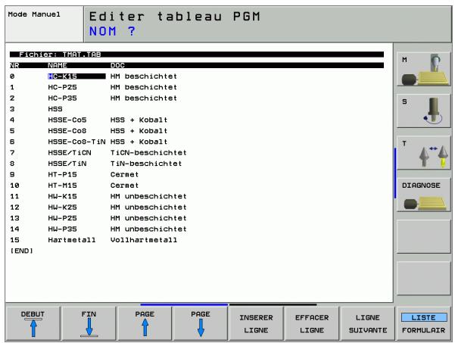Open the M machine functions softkey
455x343 pixels.
423,69
